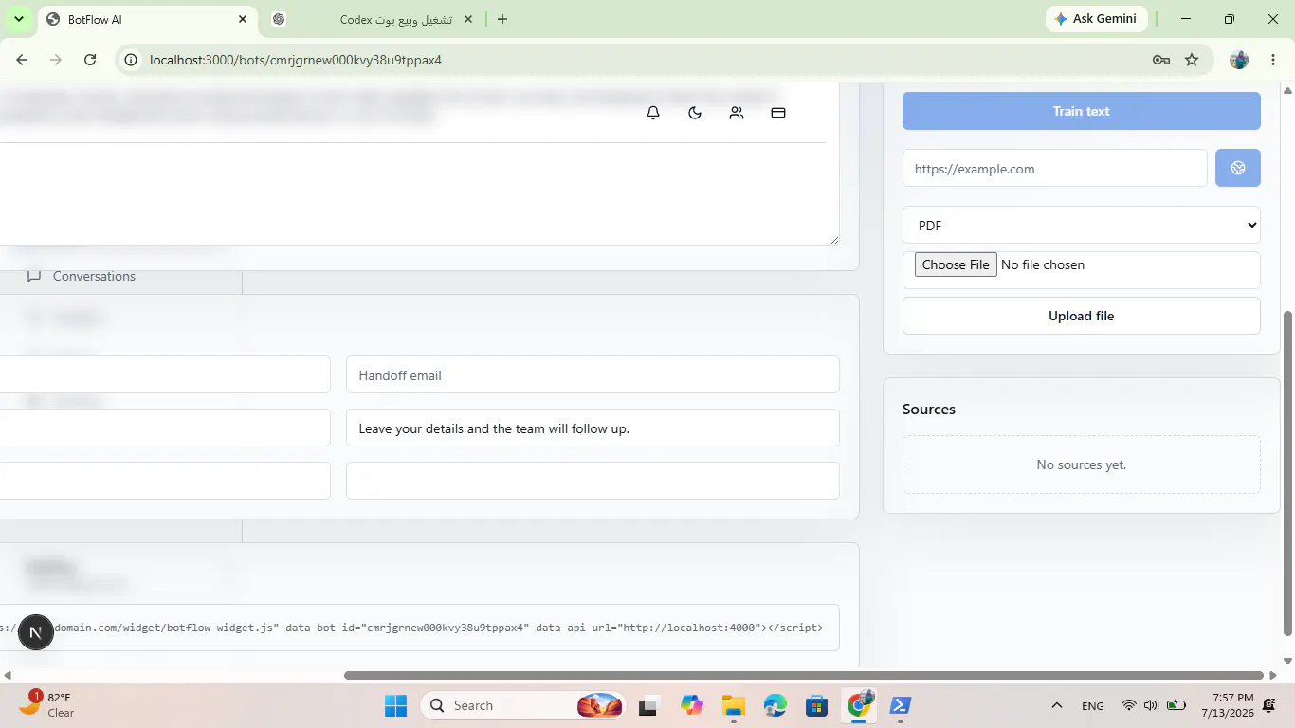Screen dimensions: 1295x728
Task: Open the PDF file type dropdown
Action: click(1081, 225)
